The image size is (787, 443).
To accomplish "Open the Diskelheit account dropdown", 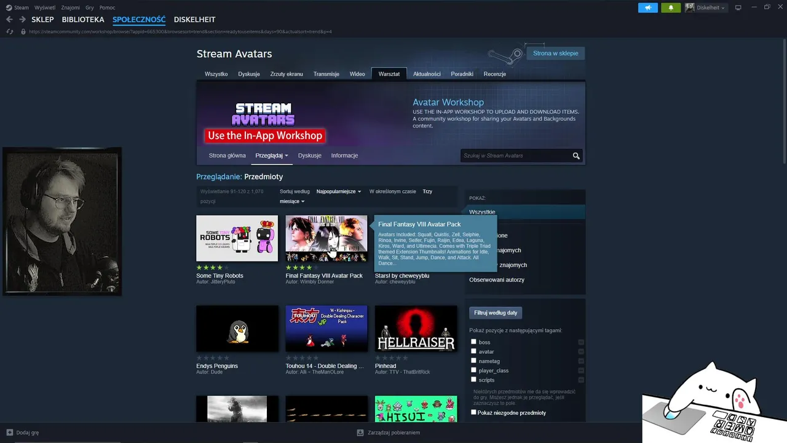I will click(711, 7).
